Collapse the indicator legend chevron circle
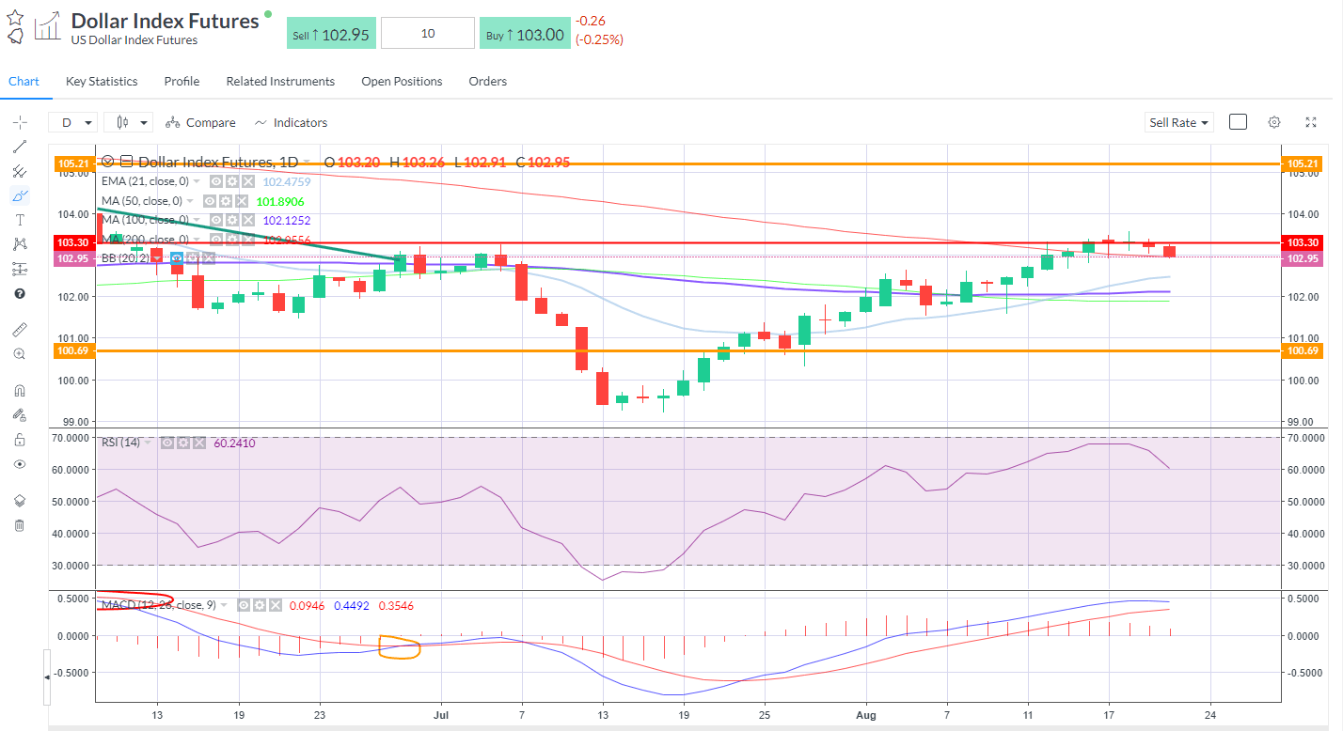Viewport: 1343px width, 731px height. tap(108, 162)
